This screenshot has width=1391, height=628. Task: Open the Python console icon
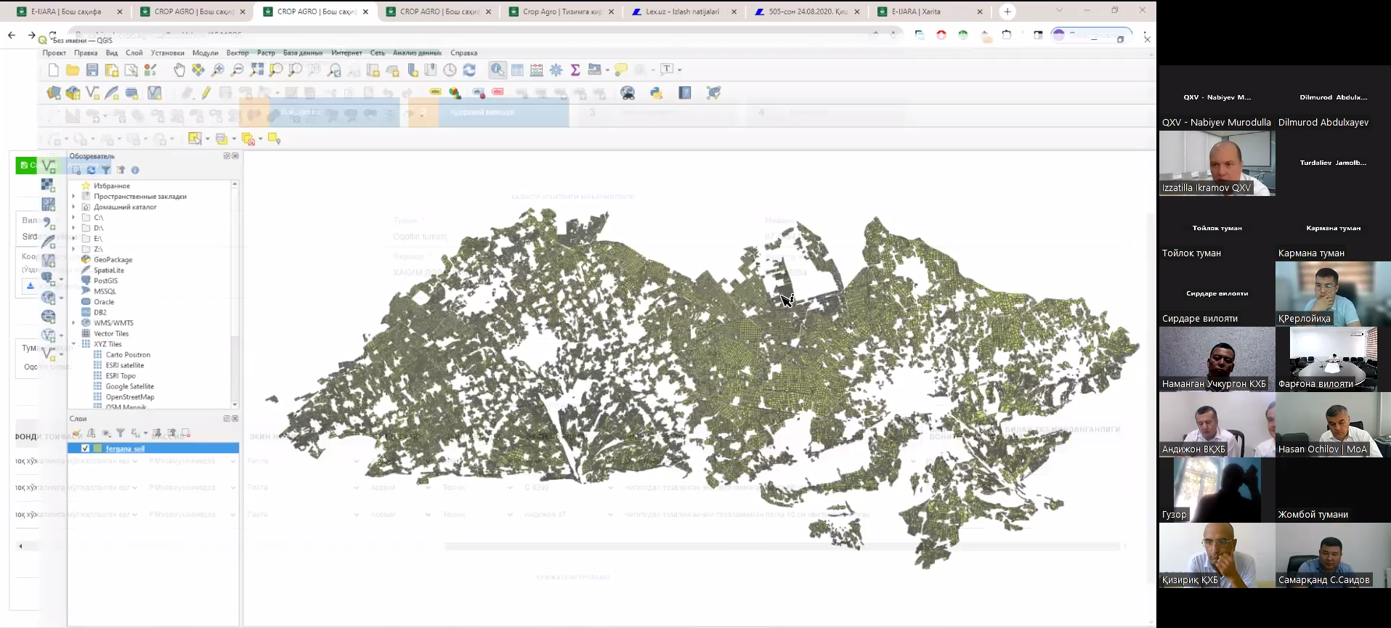[657, 93]
